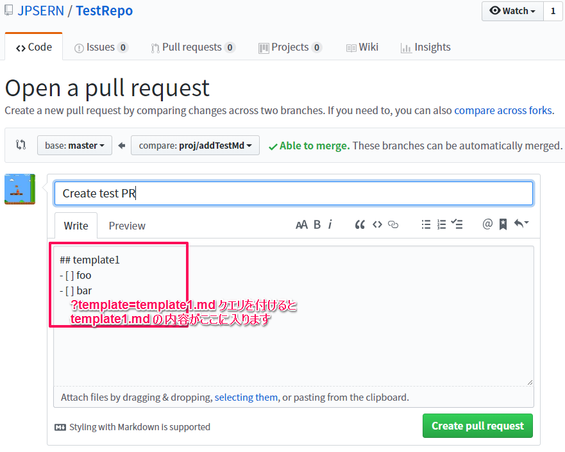Select the Write tab
Image resolution: width=565 pixels, height=452 pixels.
point(76,226)
